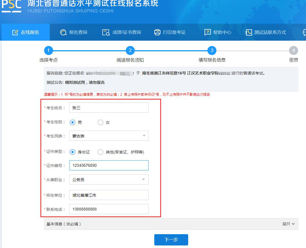Return to step 1 选择考点

(x=49, y=51)
